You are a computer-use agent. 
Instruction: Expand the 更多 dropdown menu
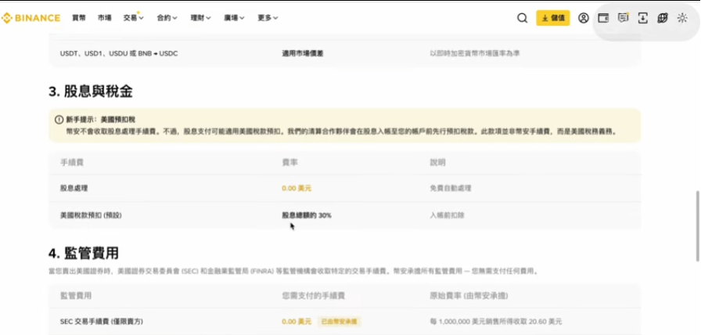pos(268,18)
